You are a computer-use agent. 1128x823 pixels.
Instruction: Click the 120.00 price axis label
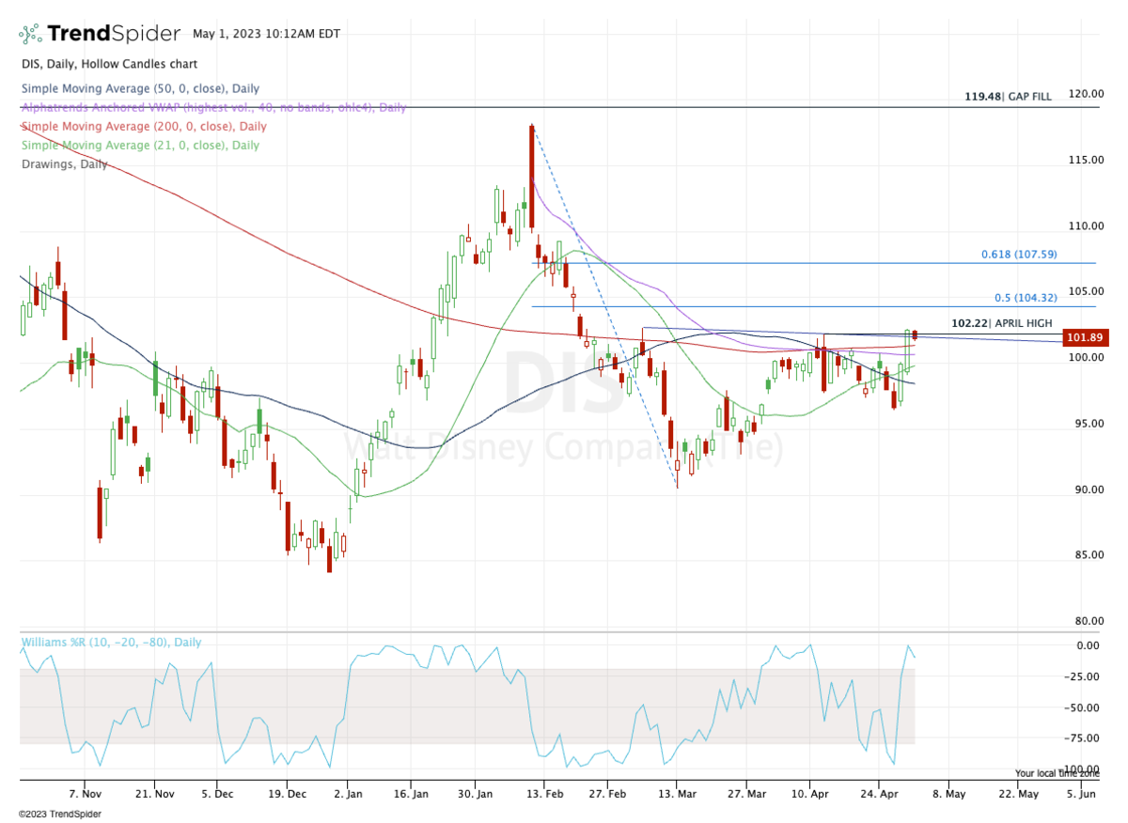pos(1089,94)
